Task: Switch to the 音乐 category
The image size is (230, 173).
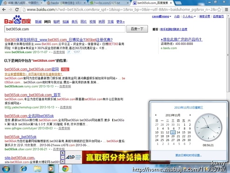Action: (x=75, y=22)
